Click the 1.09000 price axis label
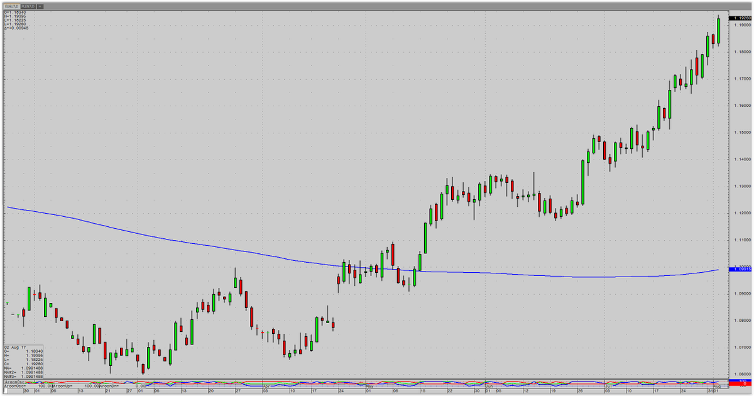 (x=742, y=294)
